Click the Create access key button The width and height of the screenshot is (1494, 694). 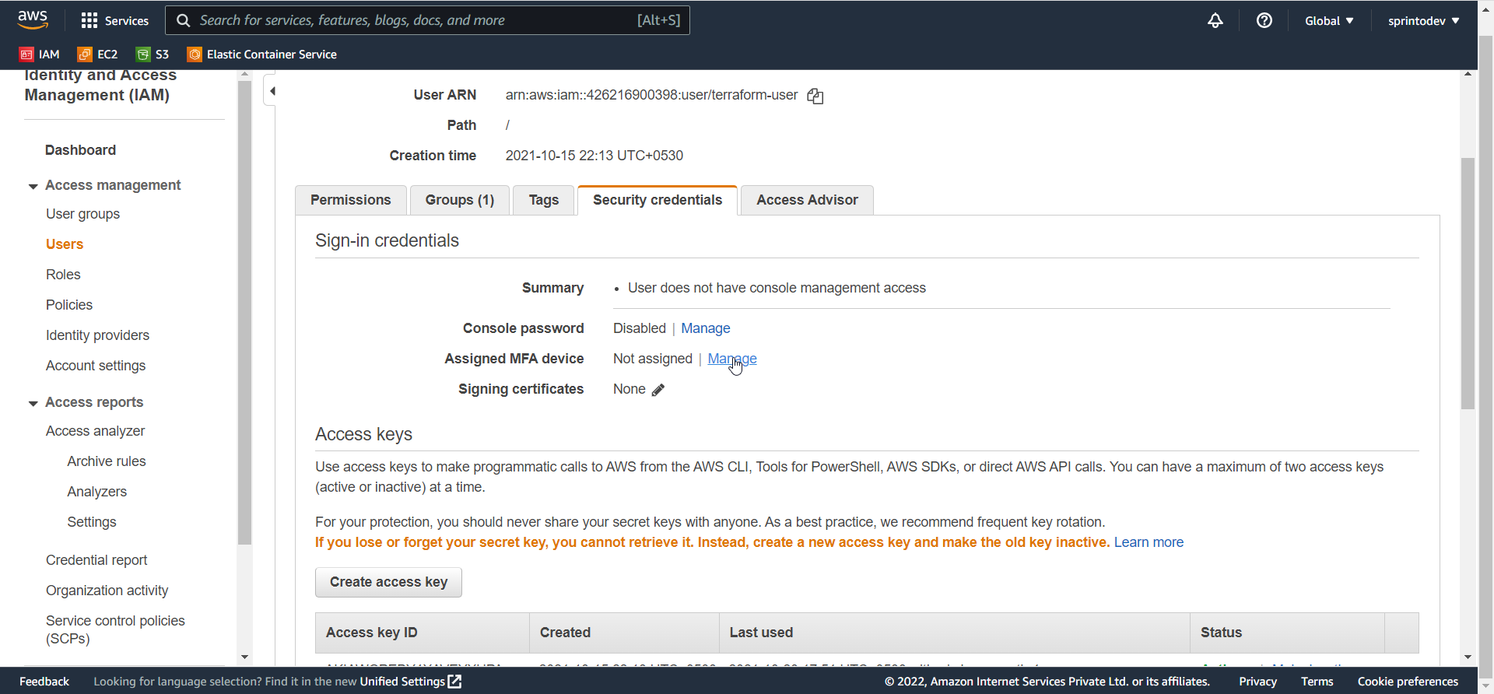[x=388, y=582]
